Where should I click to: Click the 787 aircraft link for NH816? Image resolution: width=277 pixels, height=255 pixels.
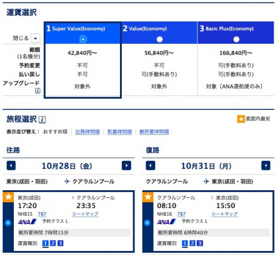click(x=181, y=214)
